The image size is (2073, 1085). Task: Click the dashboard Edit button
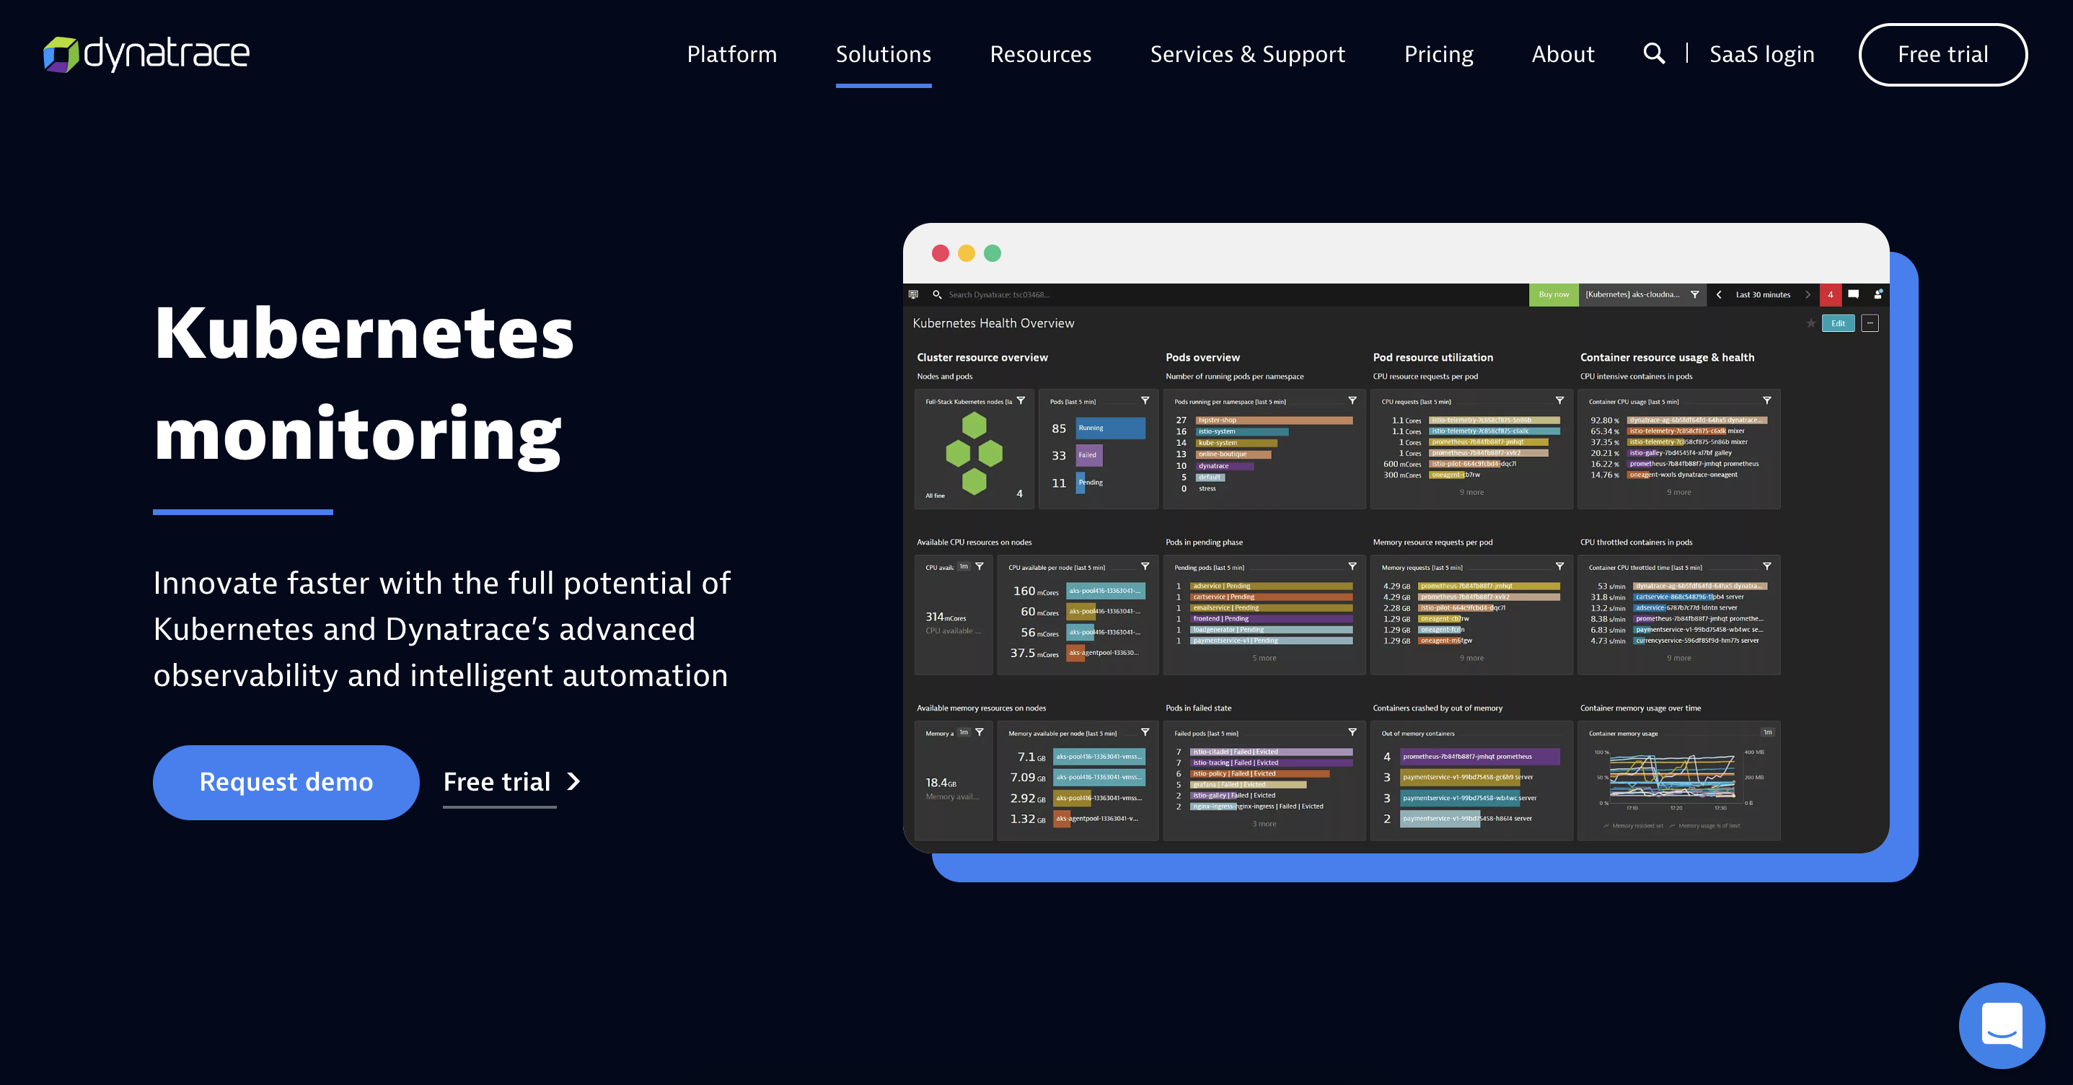coord(1838,324)
